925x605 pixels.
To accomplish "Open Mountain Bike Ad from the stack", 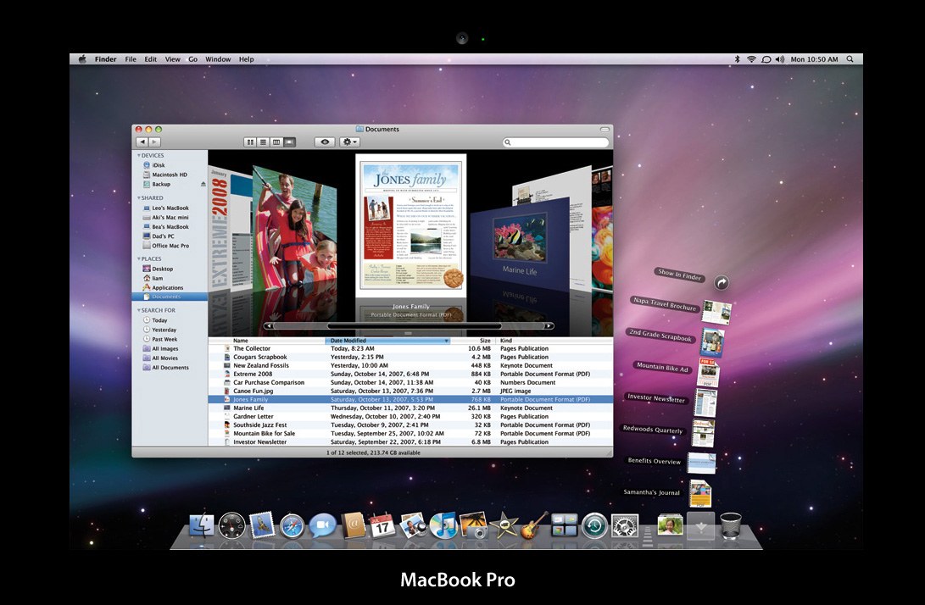I will (x=708, y=373).
